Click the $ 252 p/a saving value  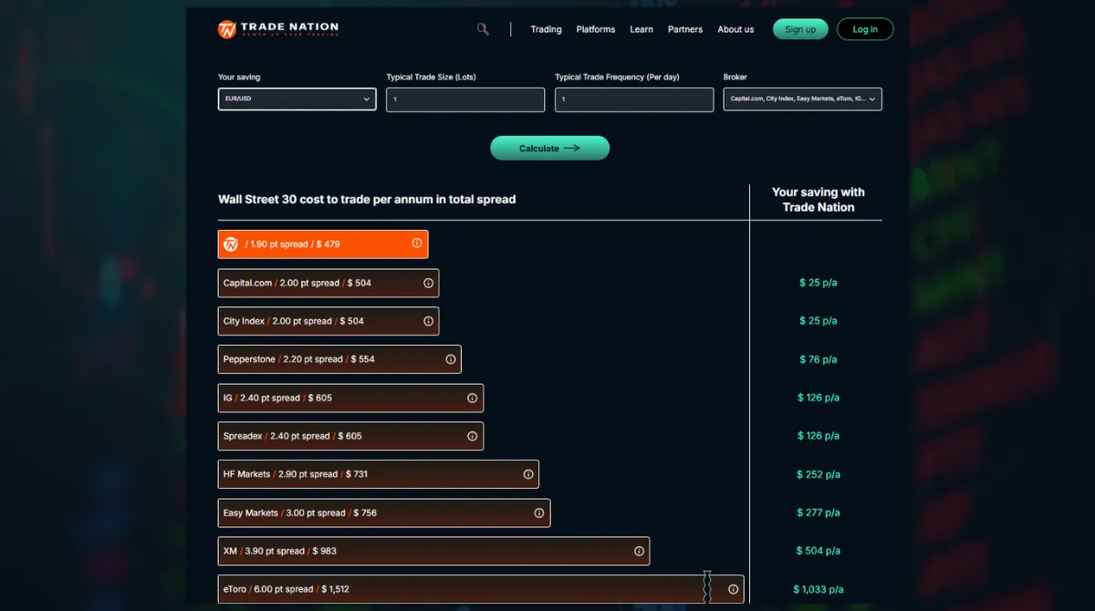818,474
